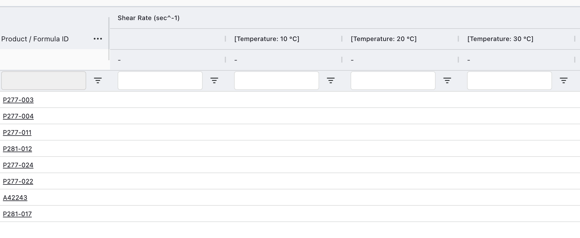Open filter menu for Product / Formula ID column
Image resolution: width=580 pixels, height=238 pixels.
(x=98, y=81)
